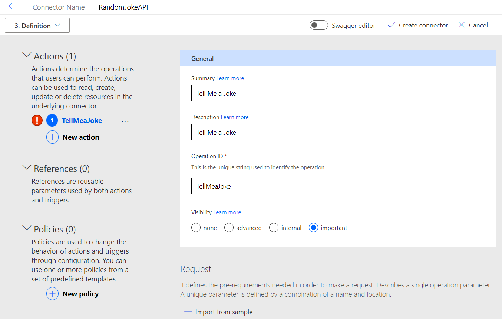
Task: Click the back arrow icon
Action: click(13, 6)
